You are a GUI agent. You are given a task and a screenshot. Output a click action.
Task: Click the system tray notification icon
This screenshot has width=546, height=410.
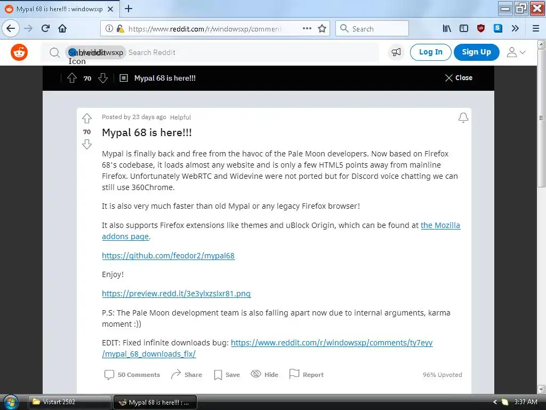[504, 402]
